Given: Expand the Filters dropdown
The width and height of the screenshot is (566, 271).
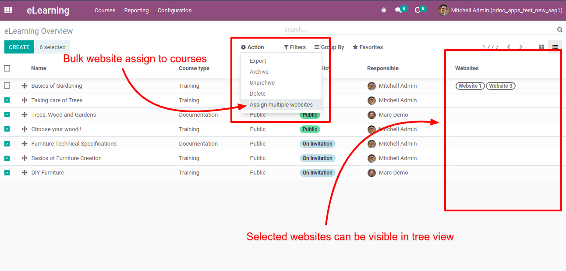Looking at the screenshot, I should (295, 47).
